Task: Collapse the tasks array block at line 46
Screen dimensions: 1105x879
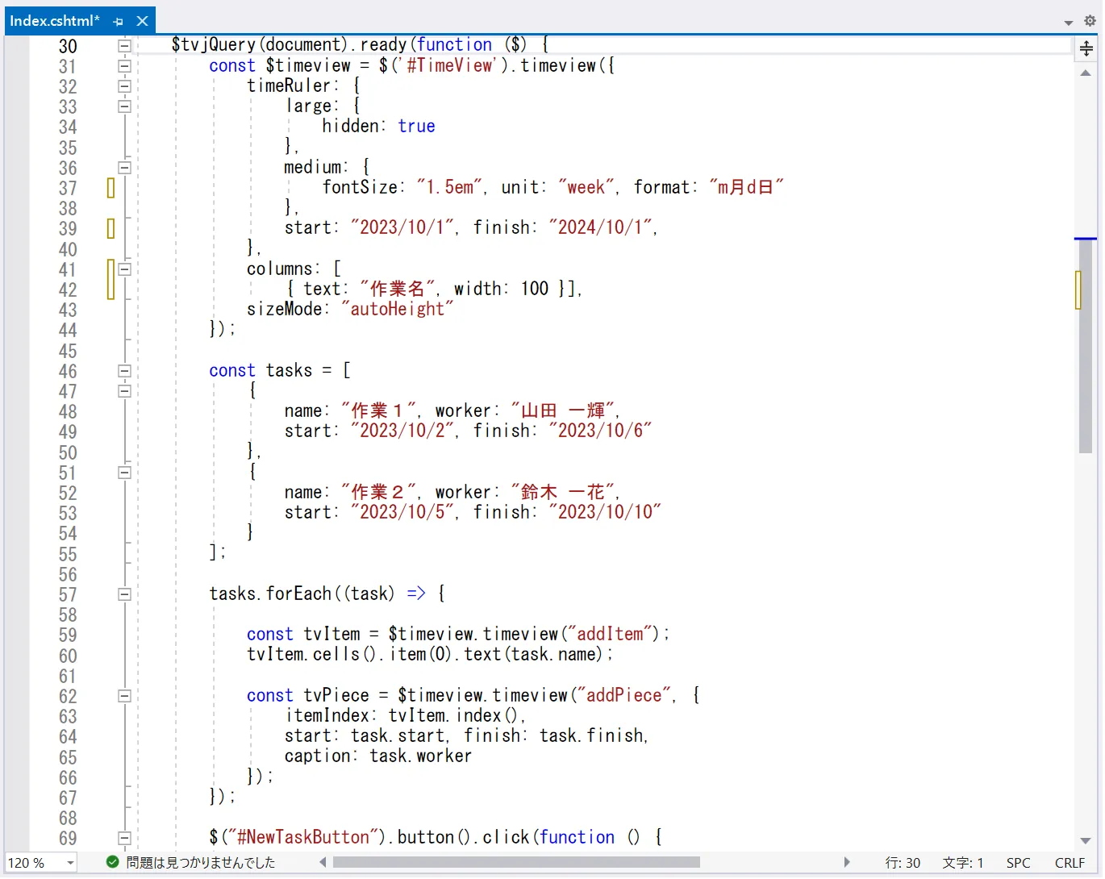Action: (x=124, y=371)
